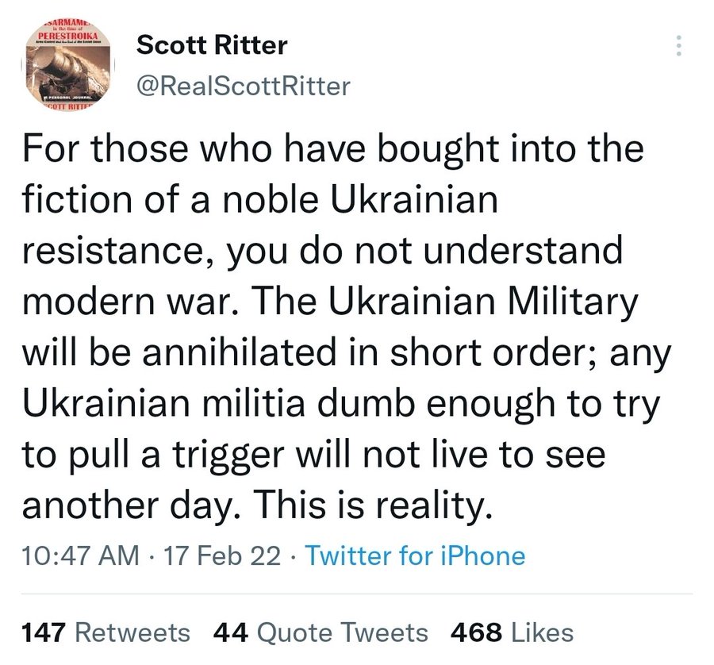The height and width of the screenshot is (665, 714).
Task: Open the Twitter for iPhone source link
Action: pyautogui.click(x=415, y=556)
